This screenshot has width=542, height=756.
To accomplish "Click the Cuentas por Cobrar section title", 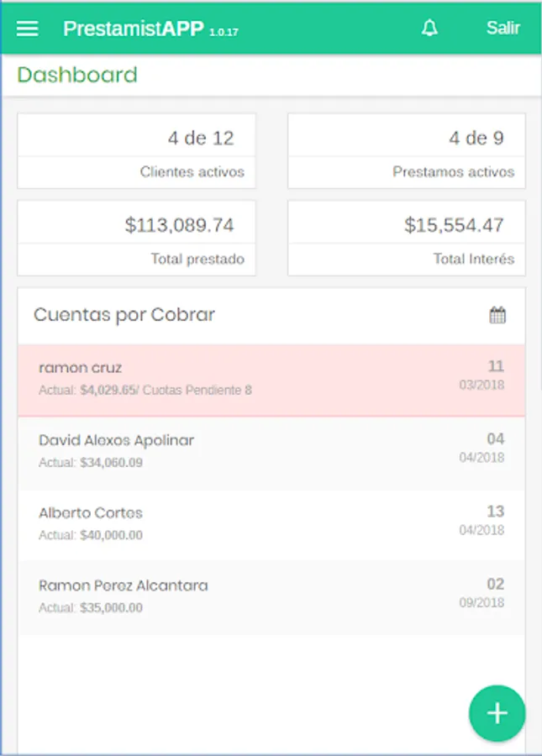I will pos(124,315).
